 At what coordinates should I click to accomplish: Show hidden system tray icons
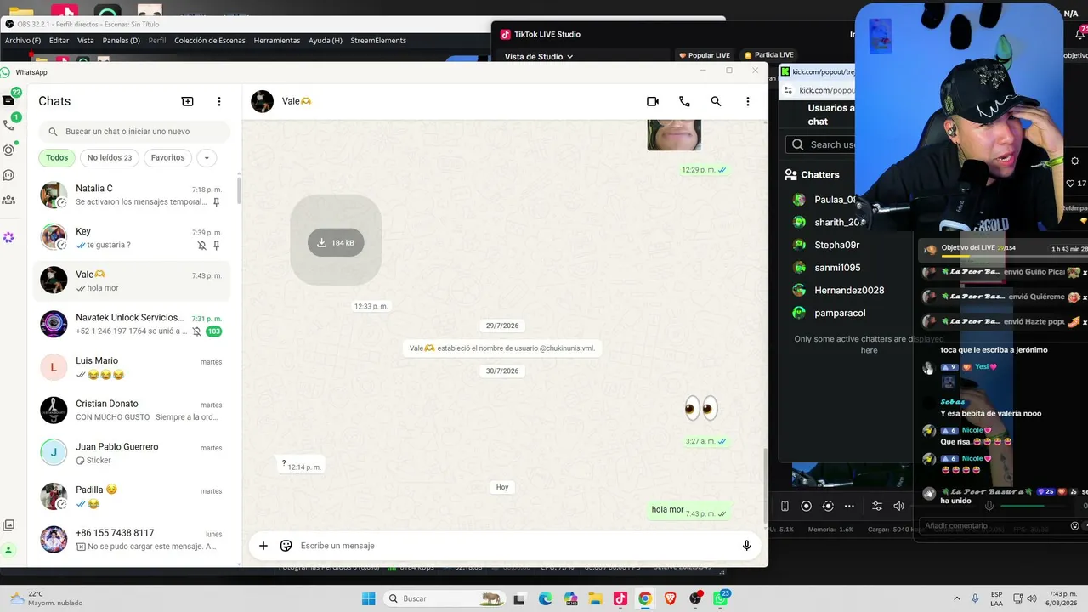[x=957, y=598]
